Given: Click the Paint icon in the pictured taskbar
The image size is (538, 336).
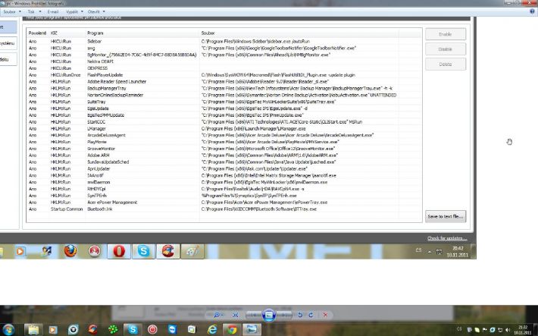Looking at the screenshot, I should (x=192, y=251).
